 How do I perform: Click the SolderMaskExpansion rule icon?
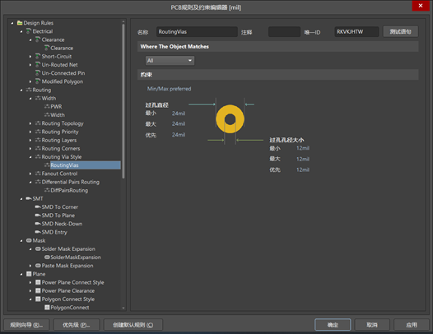[47, 257]
